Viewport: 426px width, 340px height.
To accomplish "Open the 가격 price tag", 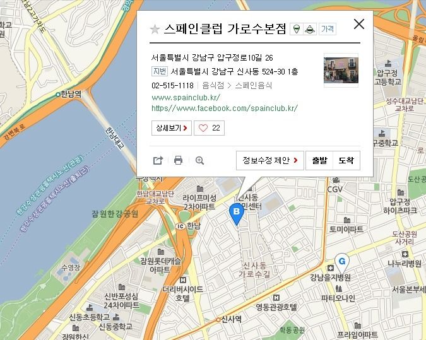I will click(x=328, y=29).
